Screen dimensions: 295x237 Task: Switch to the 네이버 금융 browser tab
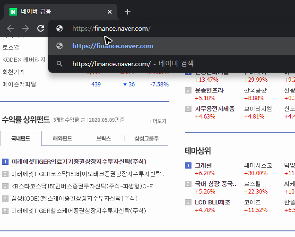pyautogui.click(x=60, y=12)
